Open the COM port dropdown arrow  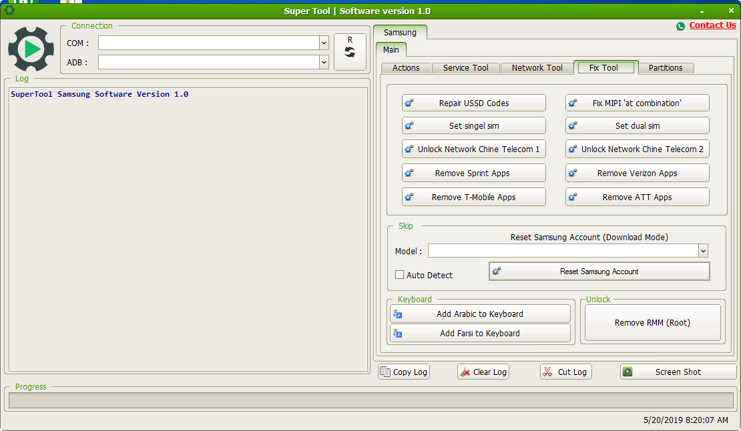[x=324, y=43]
